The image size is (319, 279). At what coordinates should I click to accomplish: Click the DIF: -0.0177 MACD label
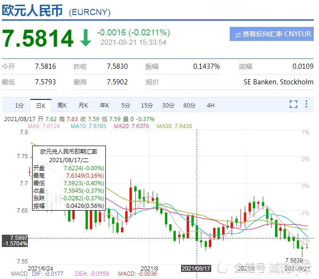(x=47, y=274)
